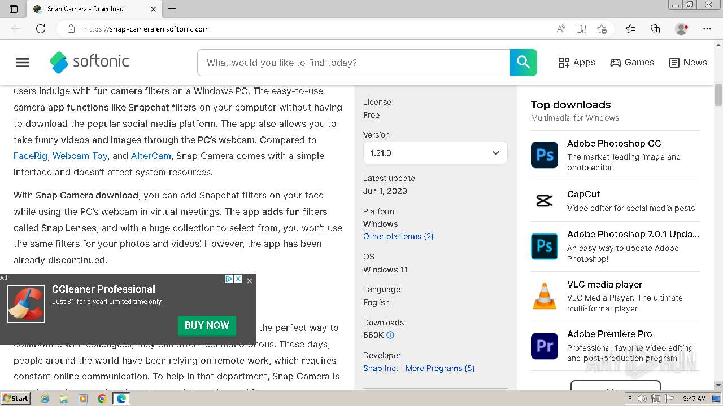Open CapCut title text
This screenshot has width=723, height=406.
(583, 194)
